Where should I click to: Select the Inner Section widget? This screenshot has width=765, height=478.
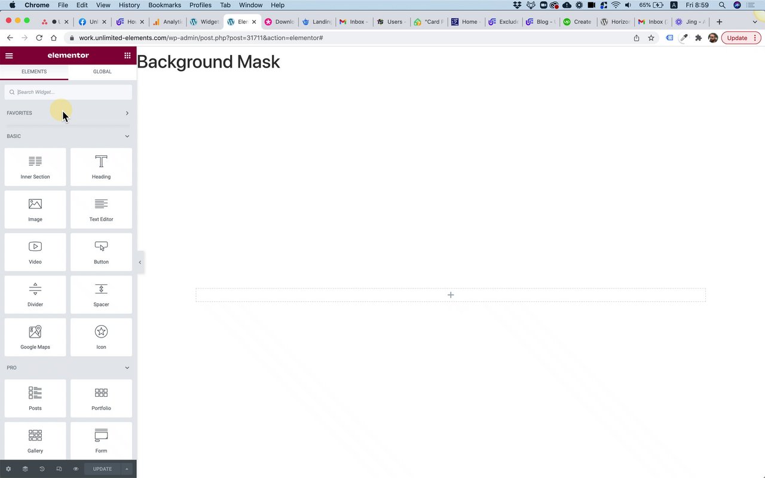[x=35, y=167]
